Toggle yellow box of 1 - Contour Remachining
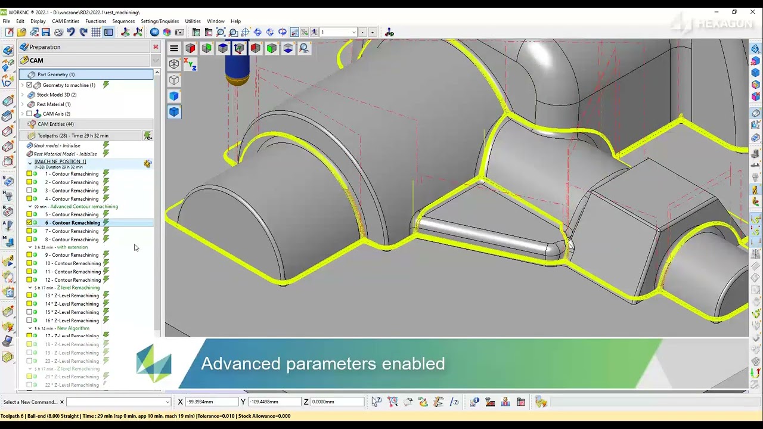 [29, 174]
